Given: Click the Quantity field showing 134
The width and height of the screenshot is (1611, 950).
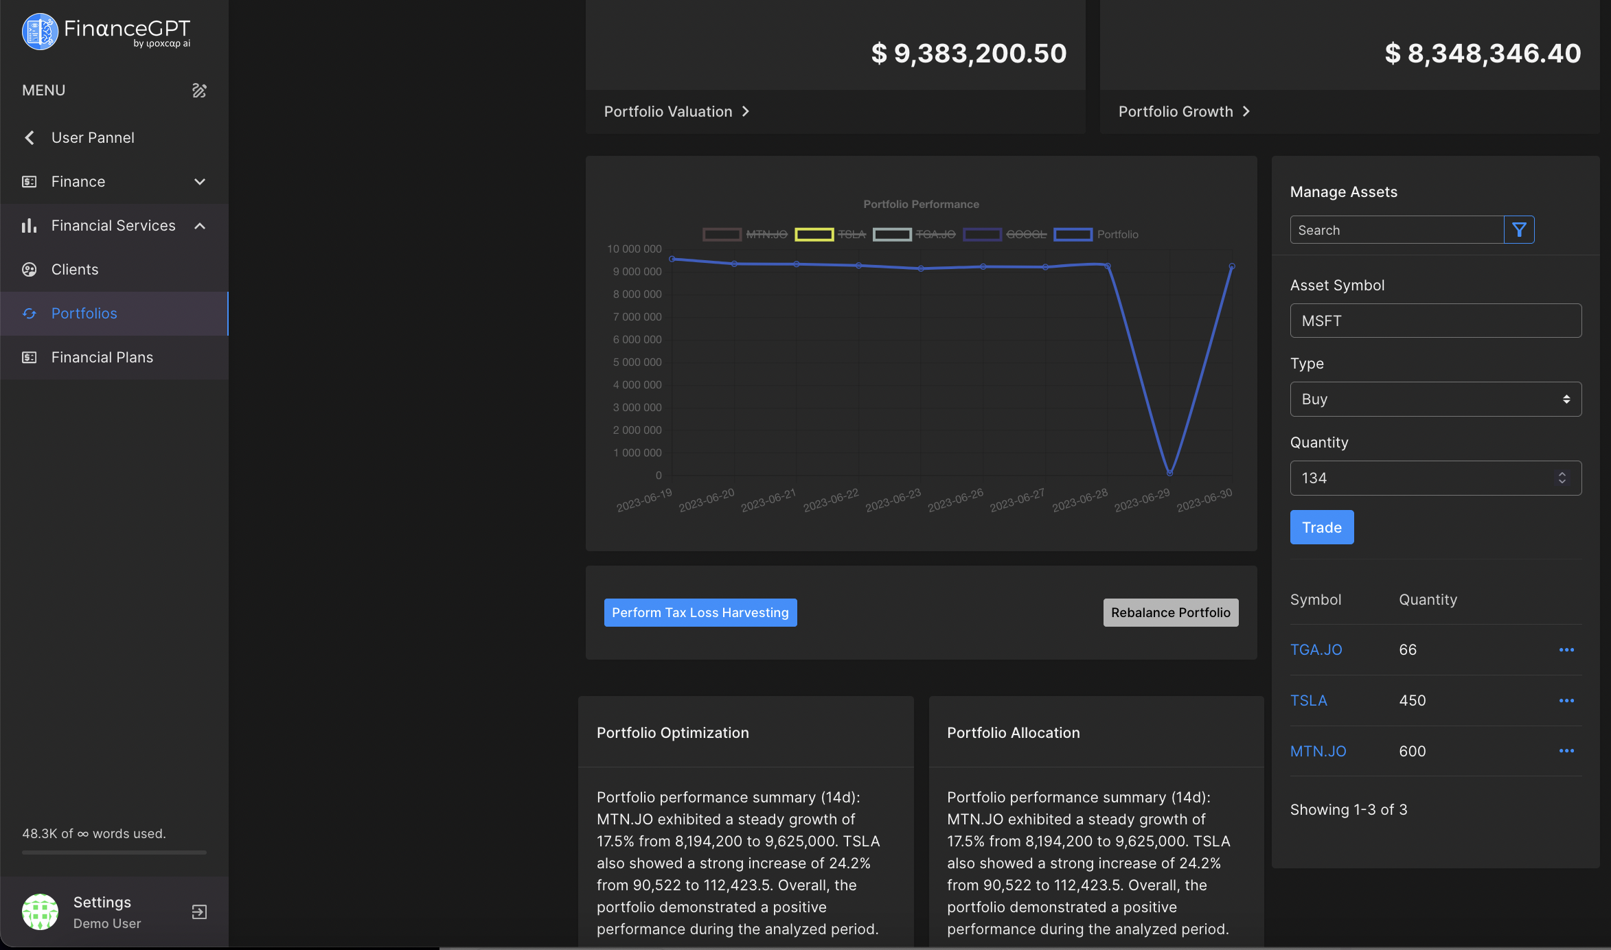Looking at the screenshot, I should click(x=1436, y=478).
